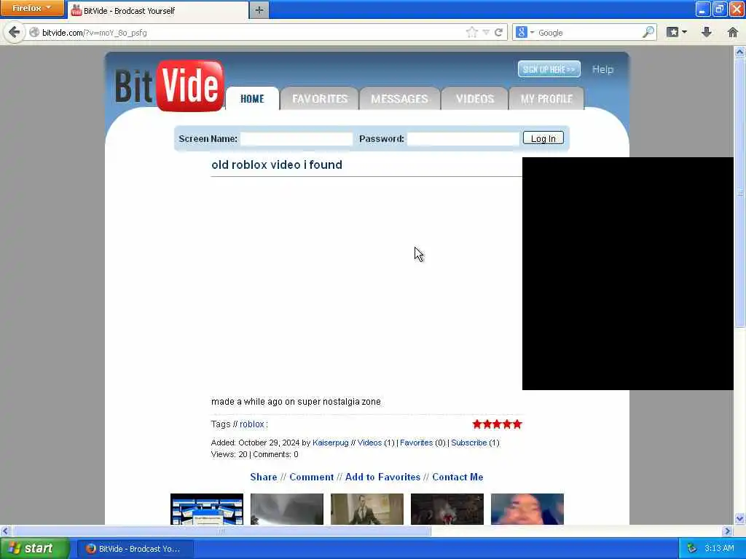
Task: Open Kaiserpug's Videos link
Action: click(x=369, y=443)
